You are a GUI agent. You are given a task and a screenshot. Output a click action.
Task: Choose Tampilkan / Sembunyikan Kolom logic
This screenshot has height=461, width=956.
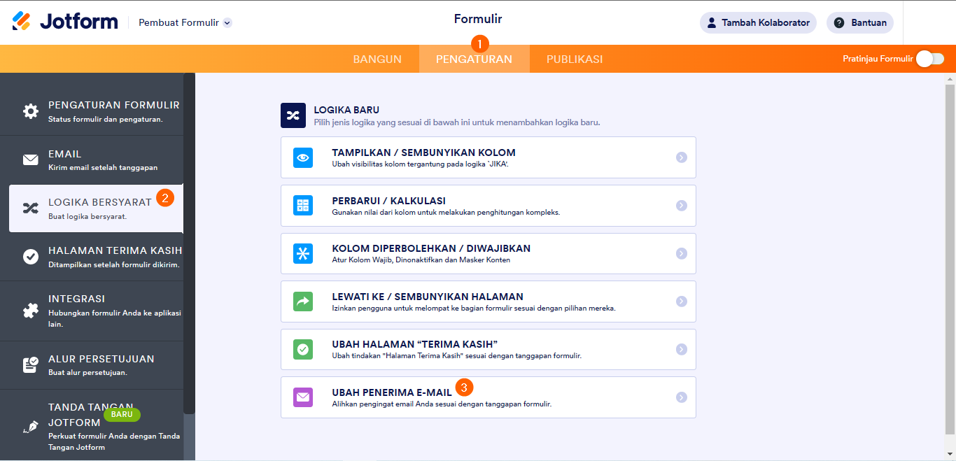click(488, 157)
